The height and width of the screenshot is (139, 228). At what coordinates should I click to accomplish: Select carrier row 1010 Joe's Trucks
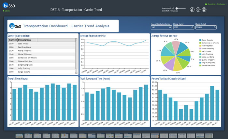42,44
